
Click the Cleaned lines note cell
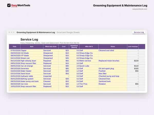tap(113, 79)
